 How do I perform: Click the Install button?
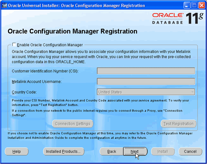(163, 152)
